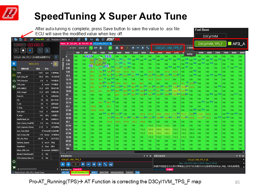Click the smooth curve icon in bottom panel

click(x=111, y=164)
